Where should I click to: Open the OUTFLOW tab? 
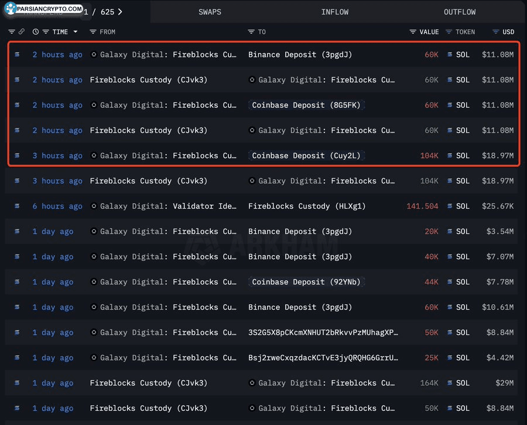[459, 12]
